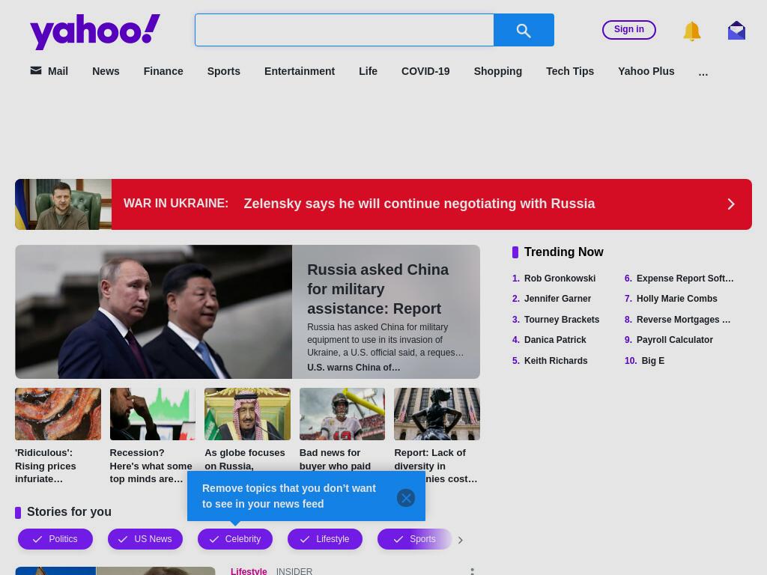Open the Saudi king story thumbnail
The height and width of the screenshot is (575, 767).
click(247, 414)
